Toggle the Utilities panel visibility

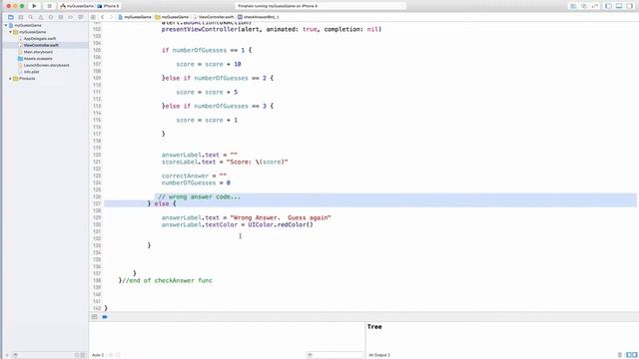click(x=630, y=6)
